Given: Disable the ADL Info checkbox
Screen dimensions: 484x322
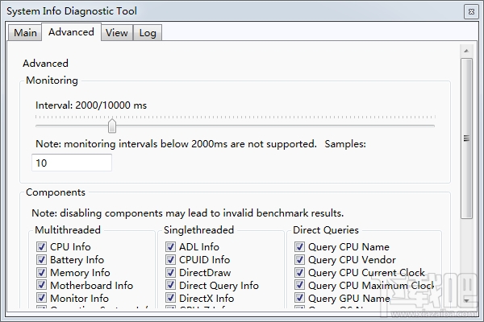Looking at the screenshot, I should tap(171, 247).
